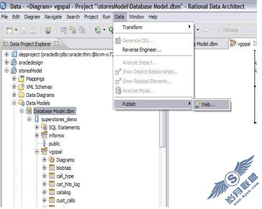Click the toolbar icon right of the globe
Image resolution: width=262 pixels, height=209 pixels.
[x=64, y=30]
